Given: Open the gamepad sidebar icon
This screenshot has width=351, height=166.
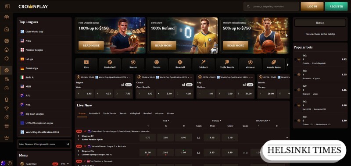Looking at the screenshot, I should click(7, 88).
